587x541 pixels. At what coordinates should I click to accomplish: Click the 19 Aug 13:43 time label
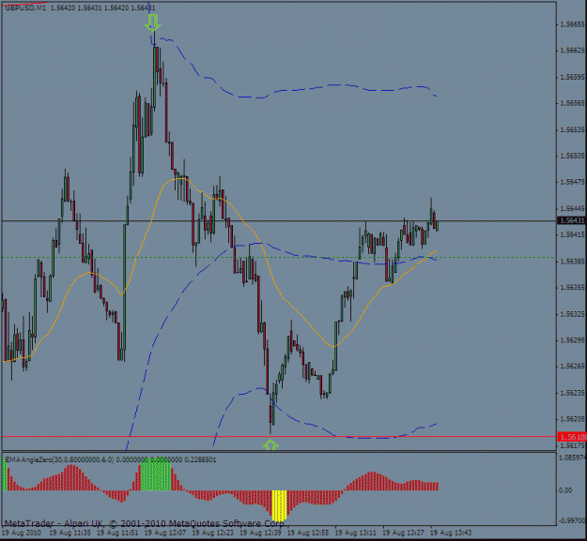[x=451, y=533]
